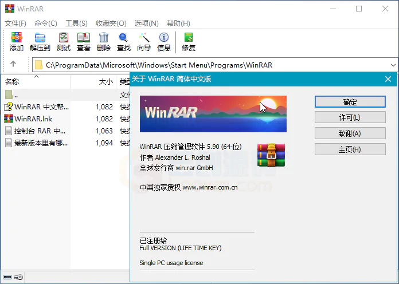Click the Add (添加) toolbar icon
Image resolution: width=399 pixels, height=284 pixels.
[x=17, y=38]
